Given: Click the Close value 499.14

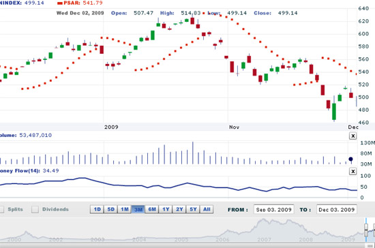Looking at the screenshot, I should click(288, 13).
